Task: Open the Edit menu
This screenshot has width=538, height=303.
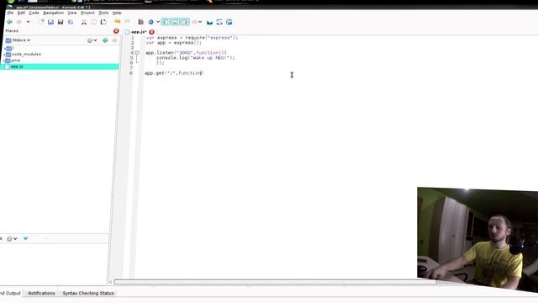Action: coord(21,13)
